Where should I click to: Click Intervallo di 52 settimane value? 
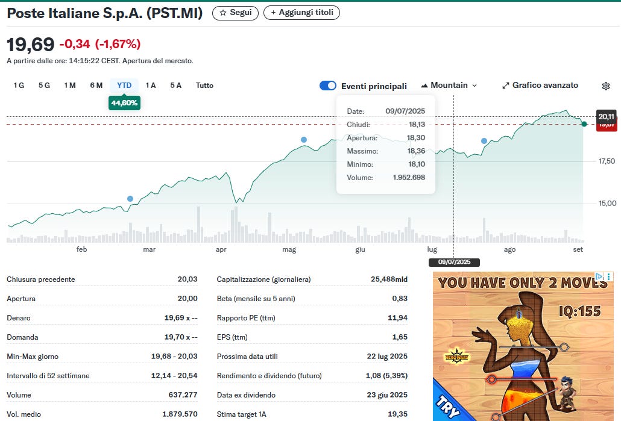click(174, 376)
